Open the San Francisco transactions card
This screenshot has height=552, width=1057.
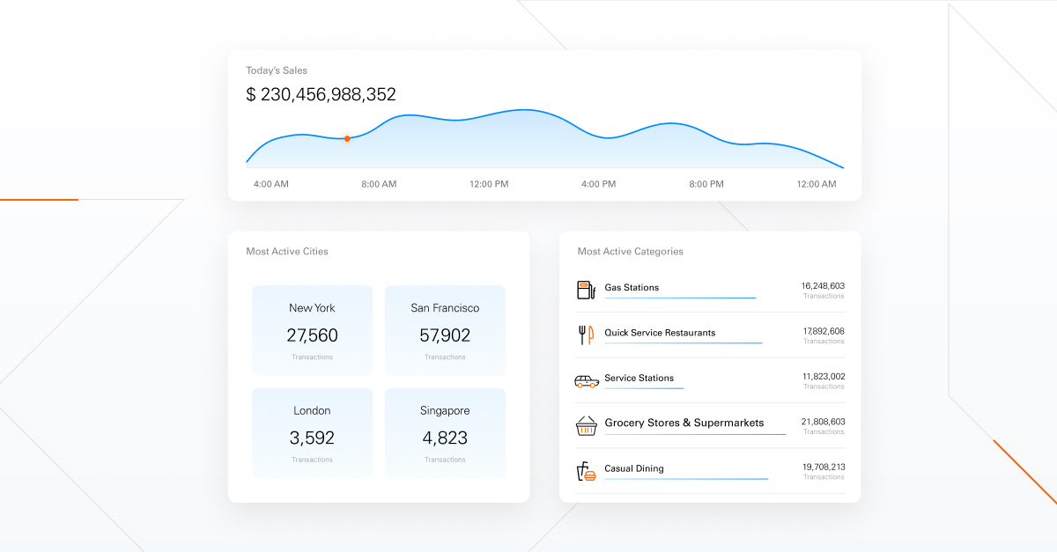(x=445, y=330)
